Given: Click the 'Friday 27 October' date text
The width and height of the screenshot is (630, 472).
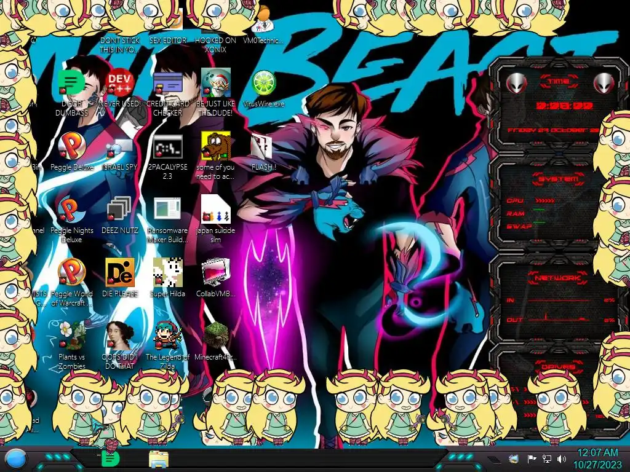Looking at the screenshot, I should pos(553,130).
